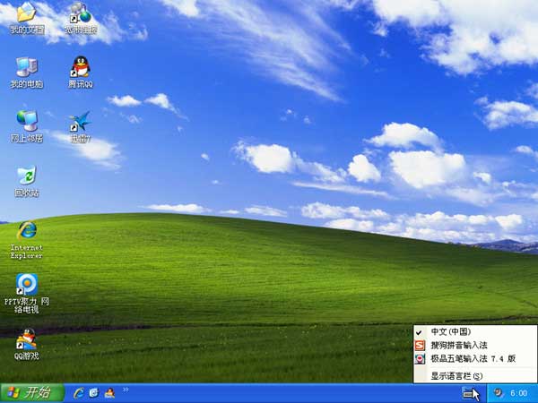This screenshot has width=538, height=403.
Task: Click the 6:00 taskbar clock
Action: tap(518, 393)
